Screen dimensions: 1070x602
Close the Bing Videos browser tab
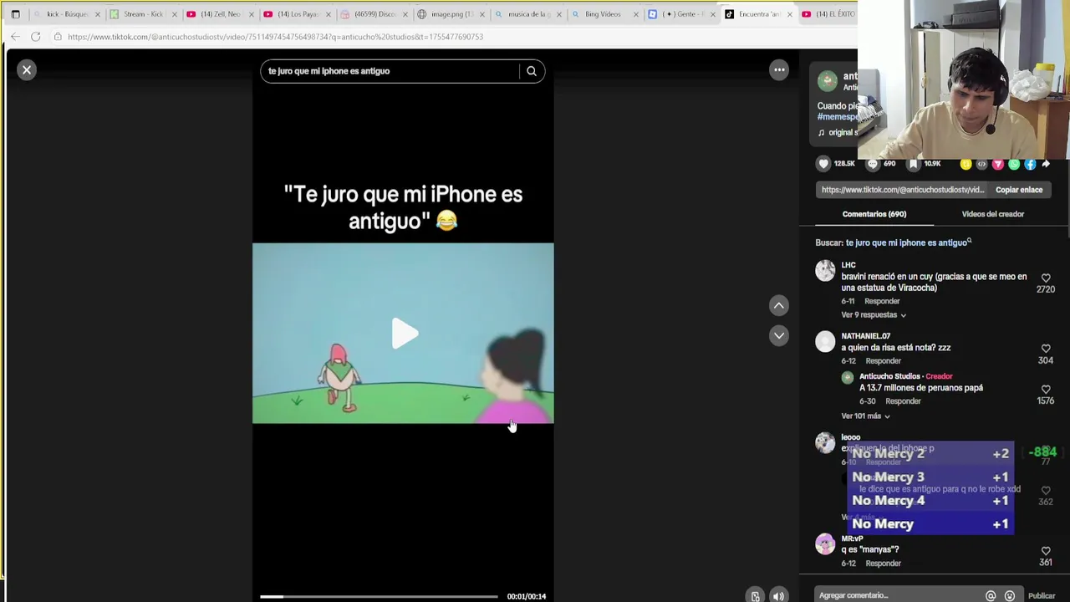(635, 14)
